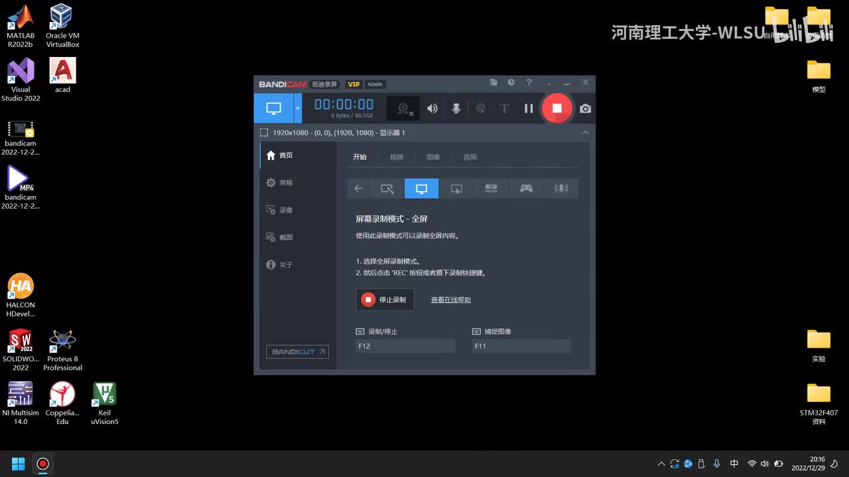849x477 pixels.
Task: Toggle speaker sound recording
Action: click(432, 109)
